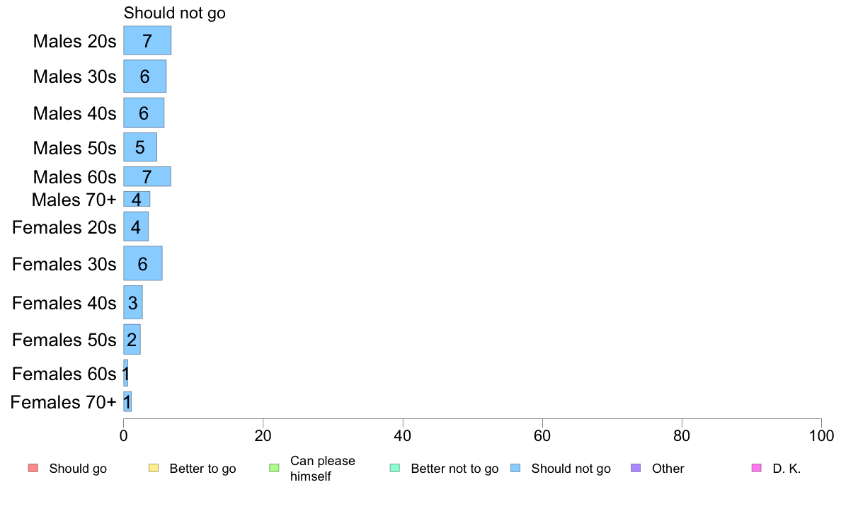Image resolution: width=841 pixels, height=521 pixels.
Task: Select the Males 70+ row label
Action: (x=74, y=200)
